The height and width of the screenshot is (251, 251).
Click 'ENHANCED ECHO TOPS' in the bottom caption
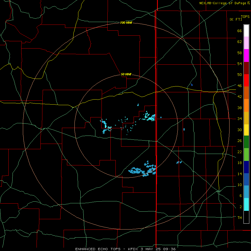point(98,249)
